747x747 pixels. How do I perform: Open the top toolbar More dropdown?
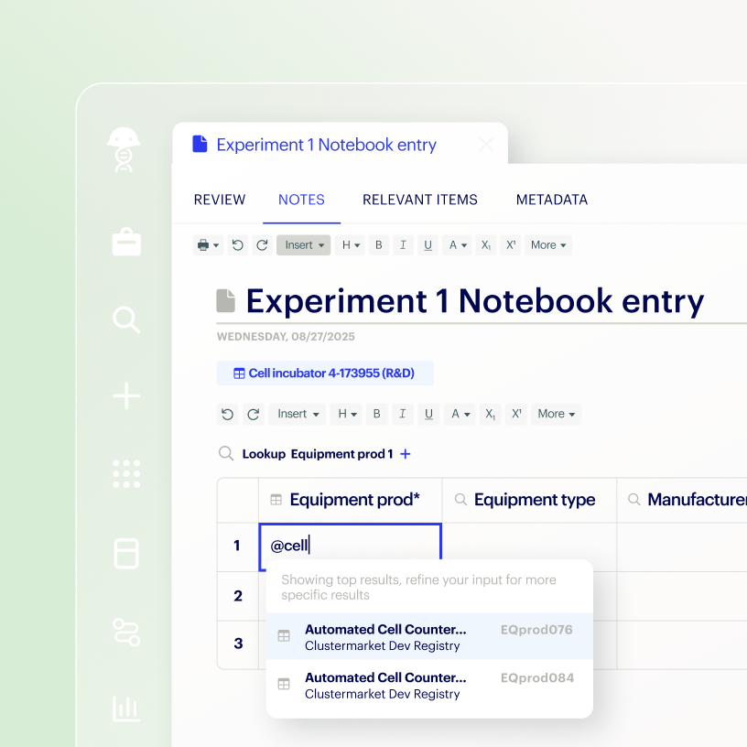[x=548, y=245]
